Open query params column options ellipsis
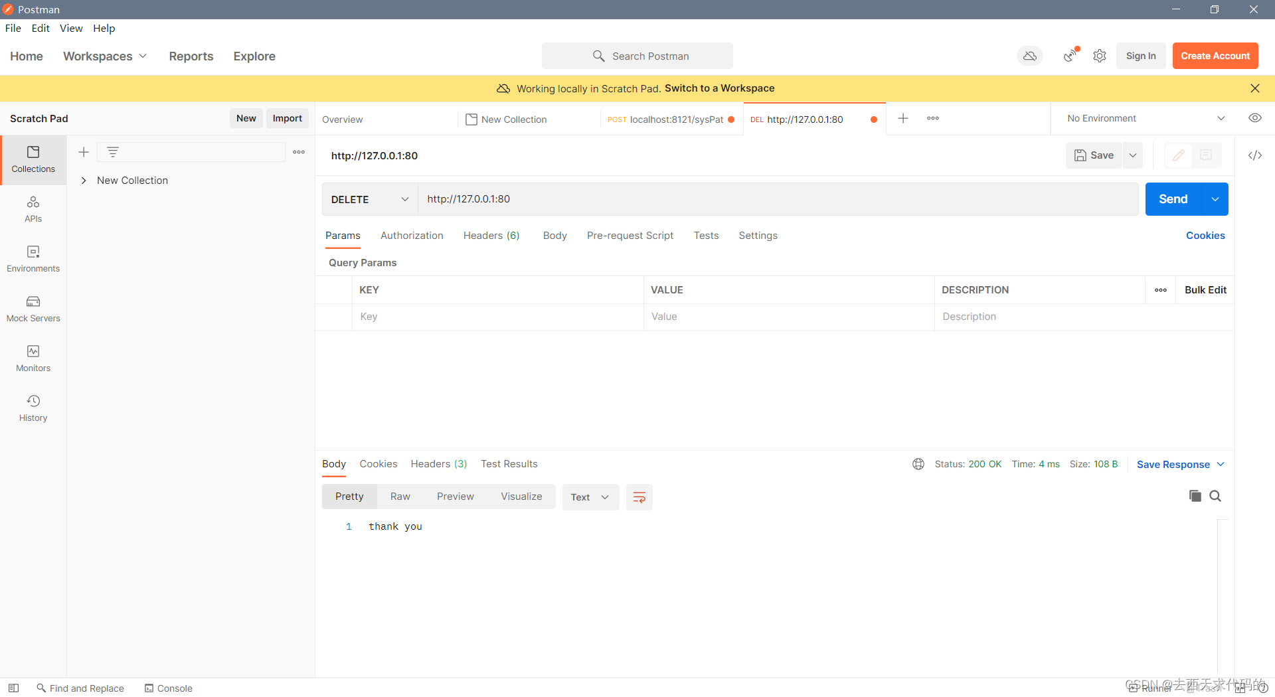Screen dimensions: 1275x697 point(1161,290)
